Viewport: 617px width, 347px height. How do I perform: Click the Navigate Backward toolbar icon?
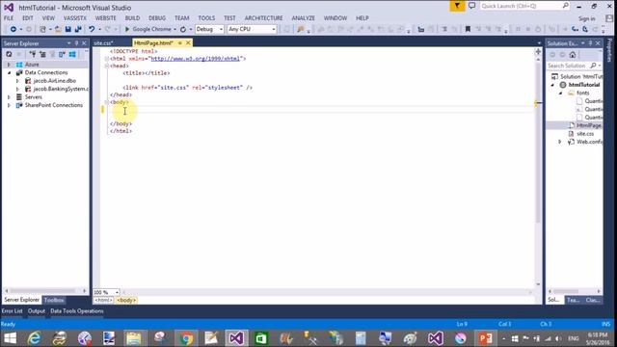pos(13,29)
